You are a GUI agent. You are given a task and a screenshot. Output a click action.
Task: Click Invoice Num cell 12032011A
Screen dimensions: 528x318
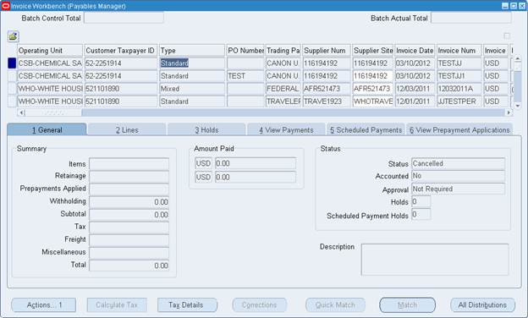coord(459,89)
